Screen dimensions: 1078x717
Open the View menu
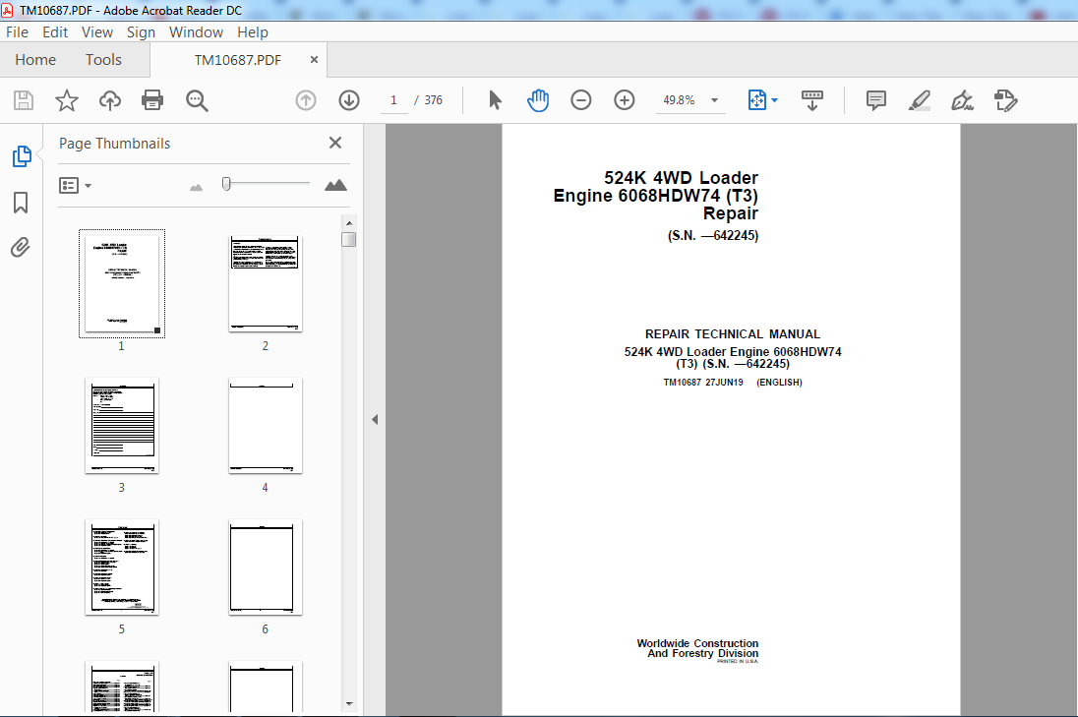[x=97, y=32]
